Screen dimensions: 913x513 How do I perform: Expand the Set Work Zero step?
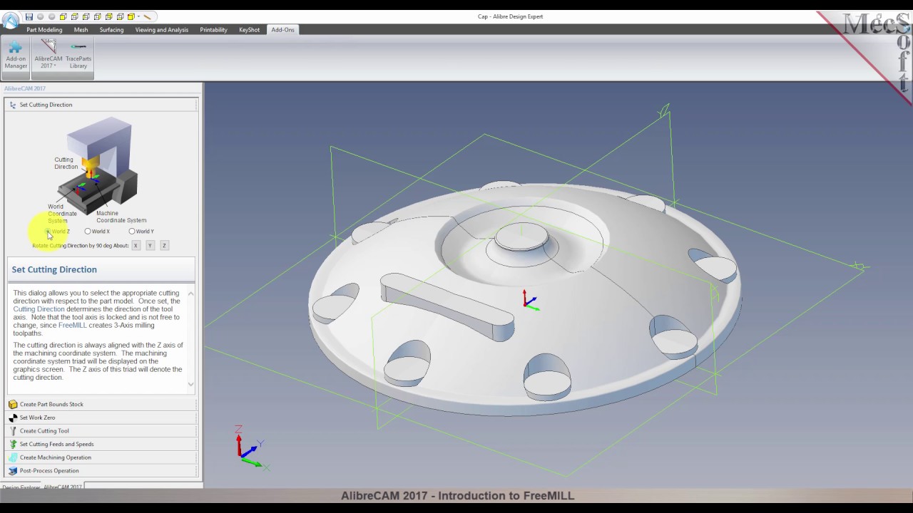click(x=101, y=418)
